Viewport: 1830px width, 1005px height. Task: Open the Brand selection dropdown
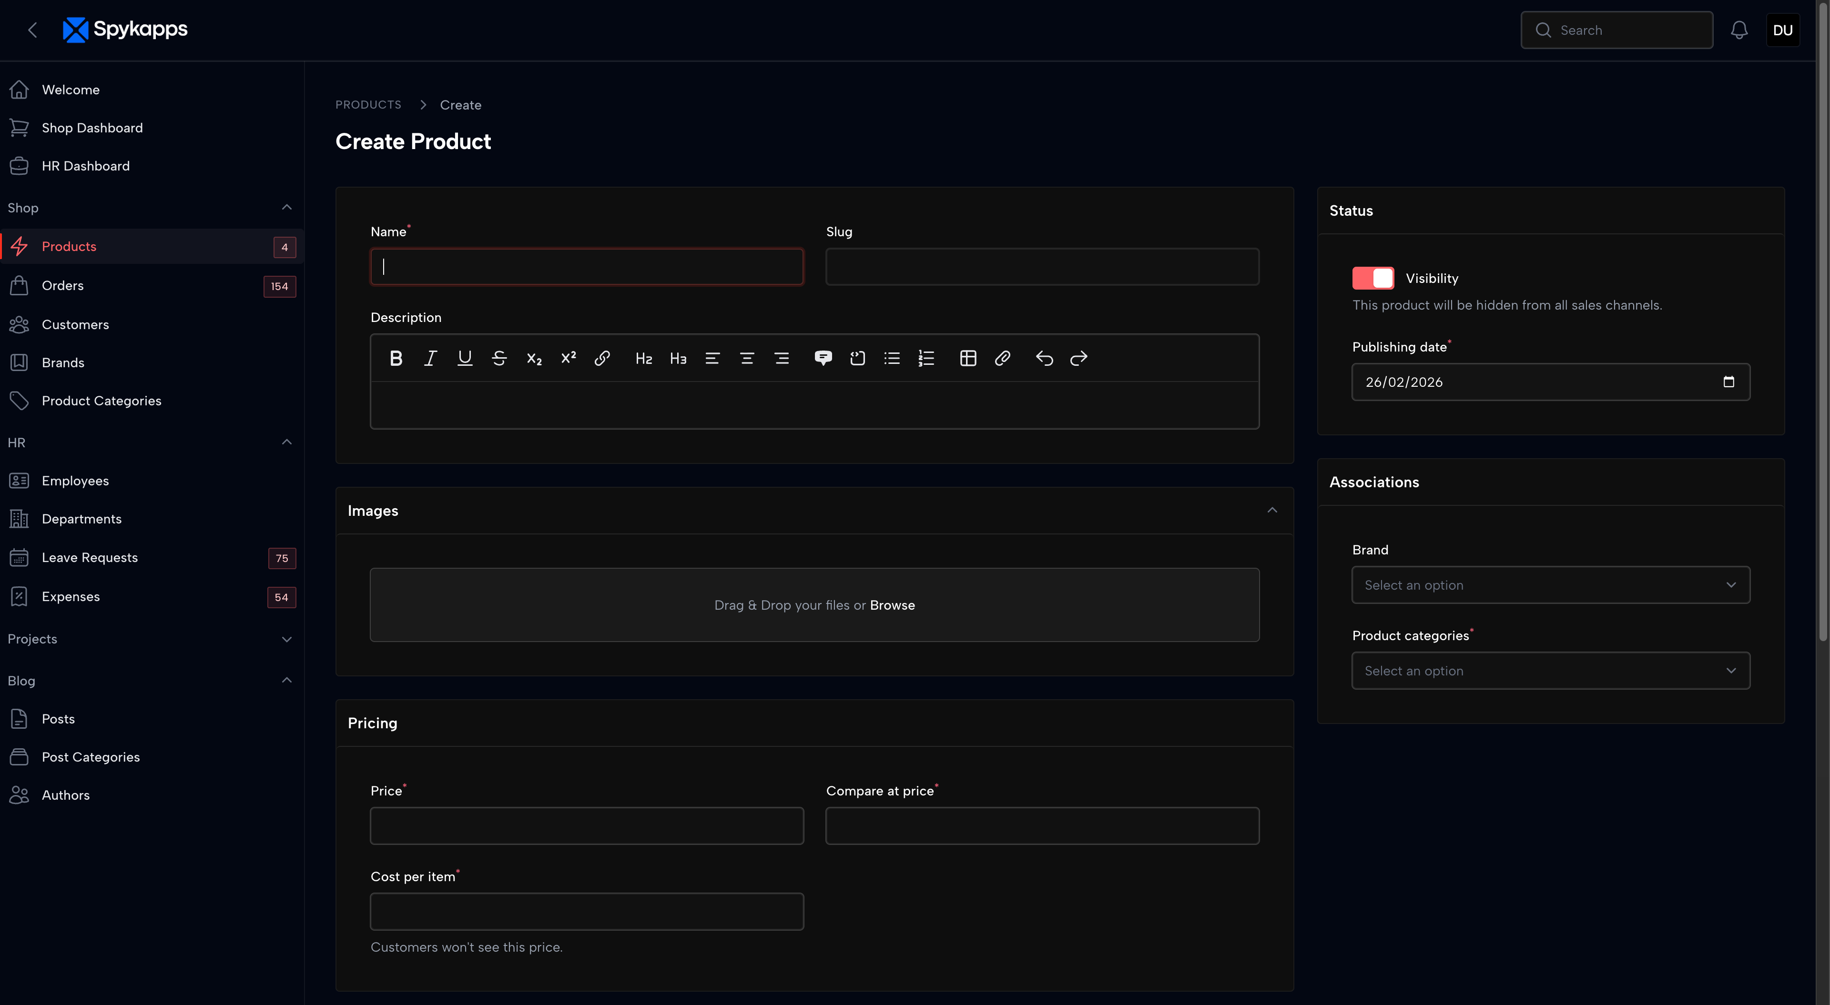tap(1549, 584)
